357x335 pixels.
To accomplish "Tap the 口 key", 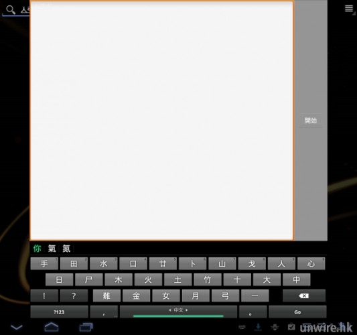I will coord(133,264).
